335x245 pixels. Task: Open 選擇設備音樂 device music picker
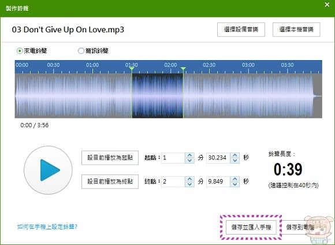click(241, 29)
